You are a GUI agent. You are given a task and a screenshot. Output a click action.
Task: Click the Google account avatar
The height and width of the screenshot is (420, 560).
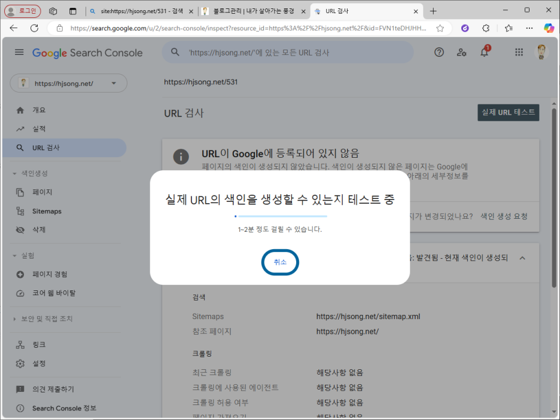point(541,52)
